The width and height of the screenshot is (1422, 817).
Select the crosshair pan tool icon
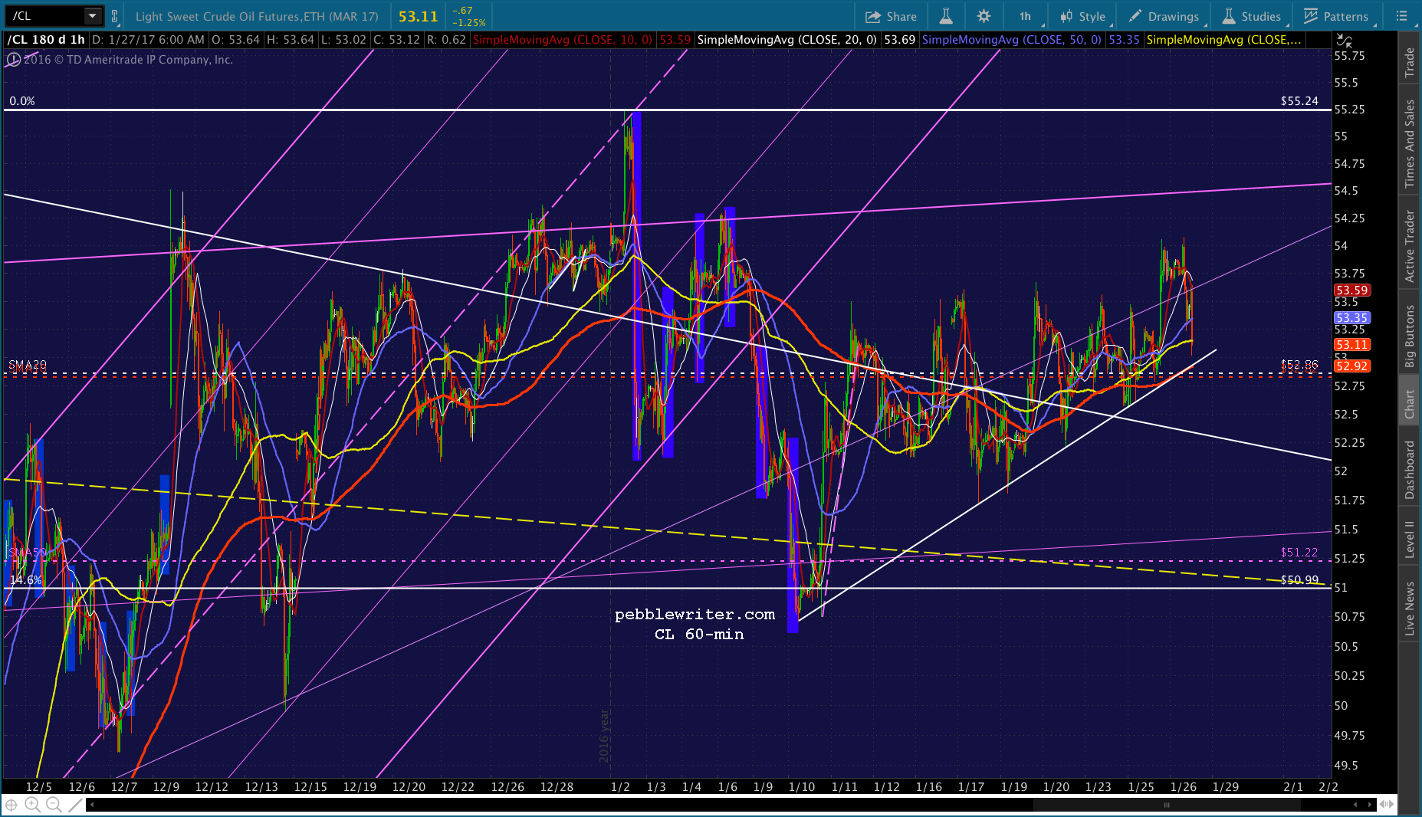tap(11, 804)
